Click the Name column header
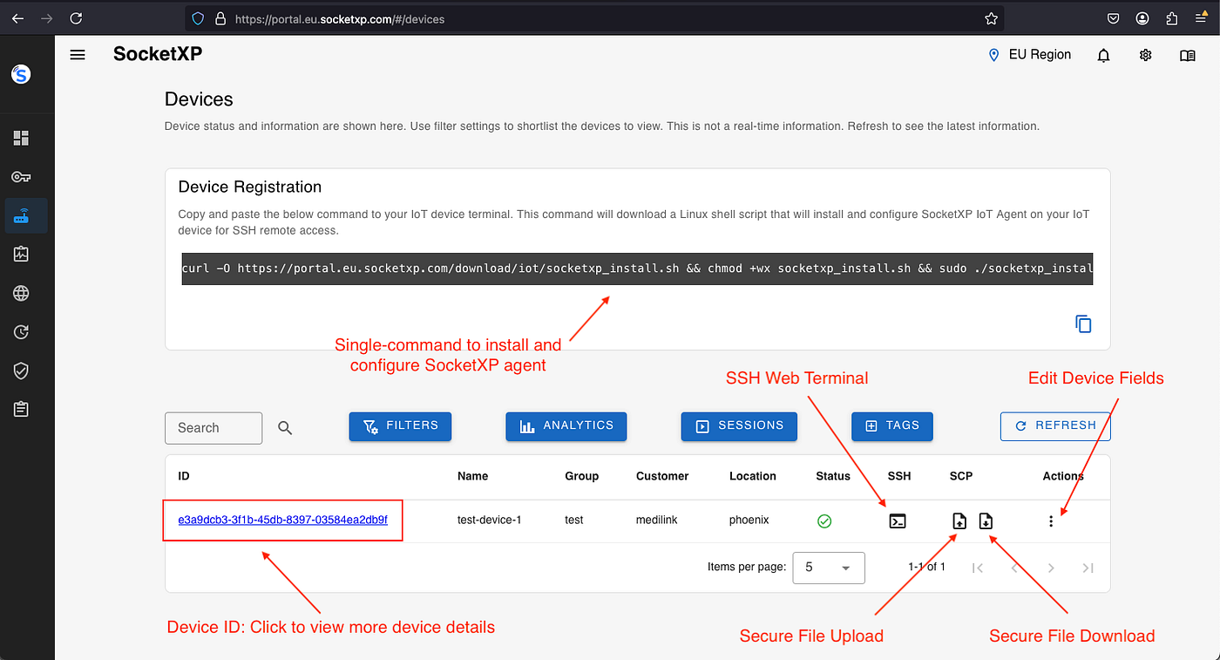The width and height of the screenshot is (1220, 660). (x=472, y=476)
